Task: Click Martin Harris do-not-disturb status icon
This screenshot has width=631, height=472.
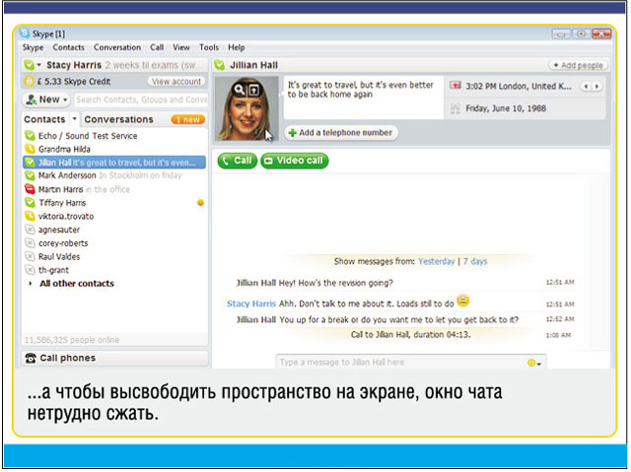Action: point(30,189)
